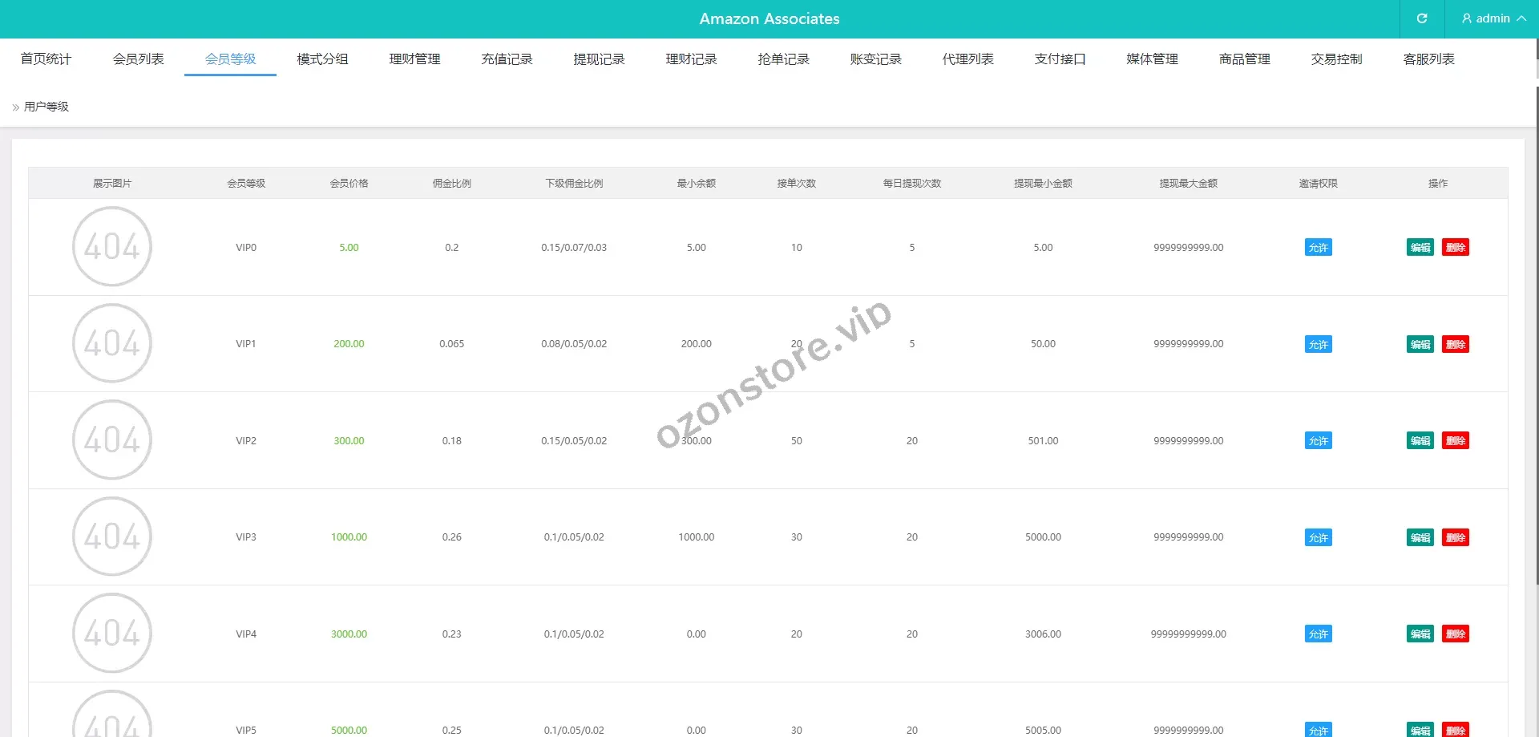This screenshot has height=737, width=1539.
Task: Click the refresh icon in top bar
Action: [1421, 18]
